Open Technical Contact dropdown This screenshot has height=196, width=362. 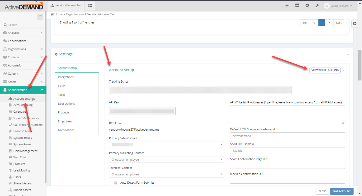166,174
